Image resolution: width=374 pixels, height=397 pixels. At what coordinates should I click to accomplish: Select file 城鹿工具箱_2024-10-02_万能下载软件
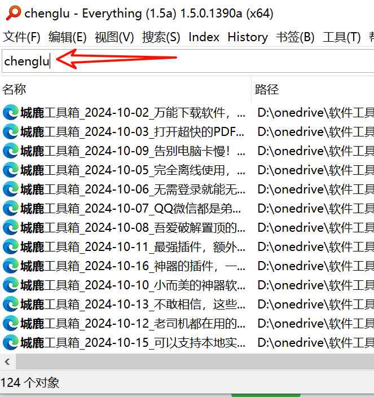coord(133,113)
